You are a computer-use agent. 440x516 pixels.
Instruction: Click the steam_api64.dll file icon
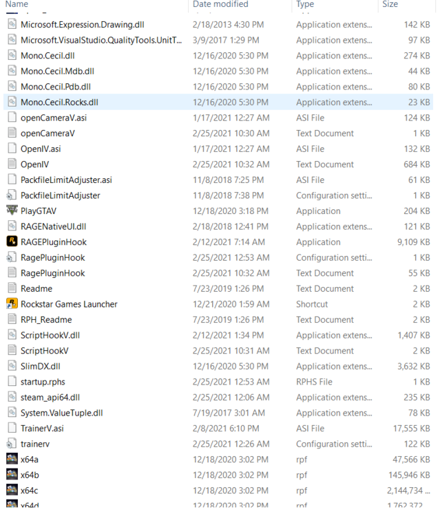[12, 397]
